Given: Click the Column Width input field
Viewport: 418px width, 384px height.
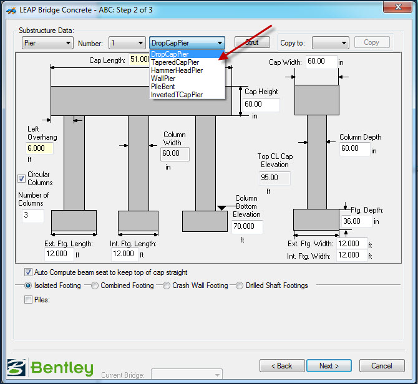Looking at the screenshot, I should coord(175,154).
